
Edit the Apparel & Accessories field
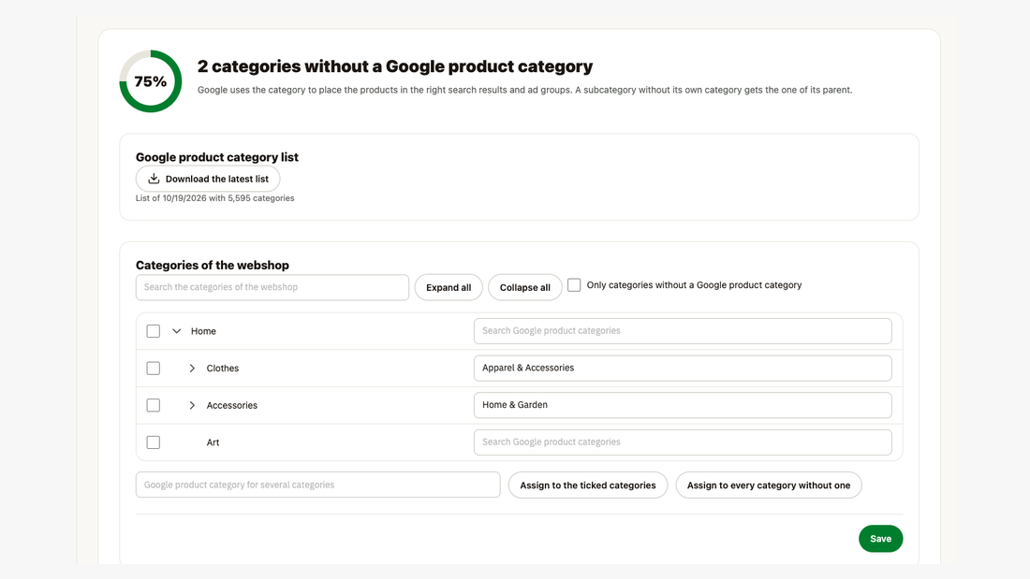[683, 369]
